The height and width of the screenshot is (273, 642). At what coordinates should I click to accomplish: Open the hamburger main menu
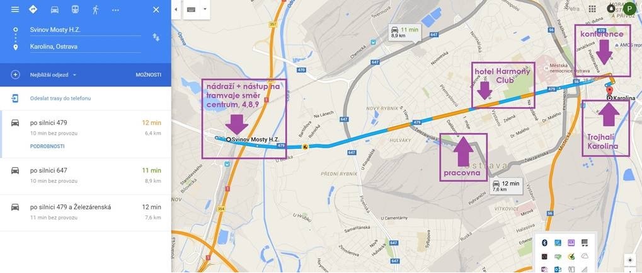tap(14, 9)
